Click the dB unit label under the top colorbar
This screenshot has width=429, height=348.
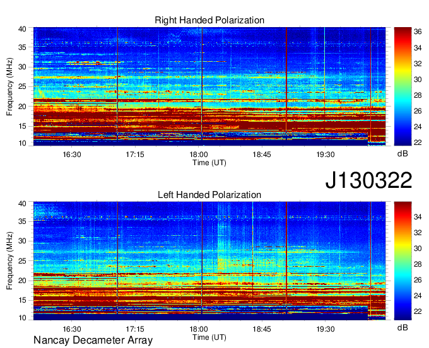(403, 154)
